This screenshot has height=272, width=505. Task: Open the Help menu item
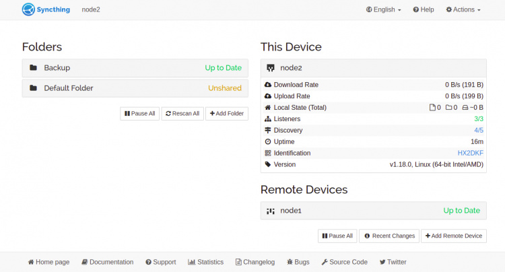(x=424, y=10)
